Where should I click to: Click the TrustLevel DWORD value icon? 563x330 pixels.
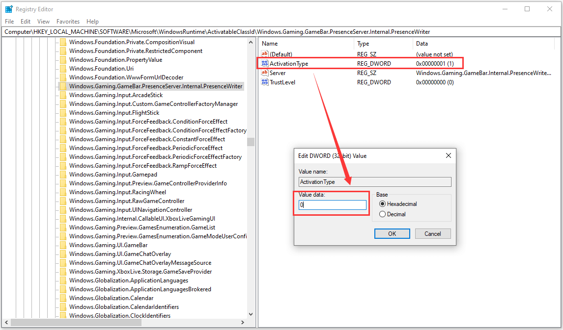tap(265, 82)
